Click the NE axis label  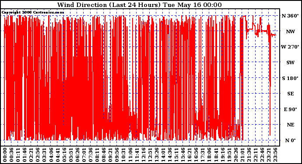click(291, 125)
